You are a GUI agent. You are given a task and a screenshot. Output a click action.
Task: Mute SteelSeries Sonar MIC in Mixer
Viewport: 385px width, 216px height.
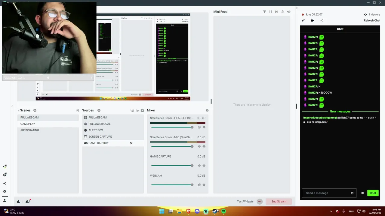(199, 146)
